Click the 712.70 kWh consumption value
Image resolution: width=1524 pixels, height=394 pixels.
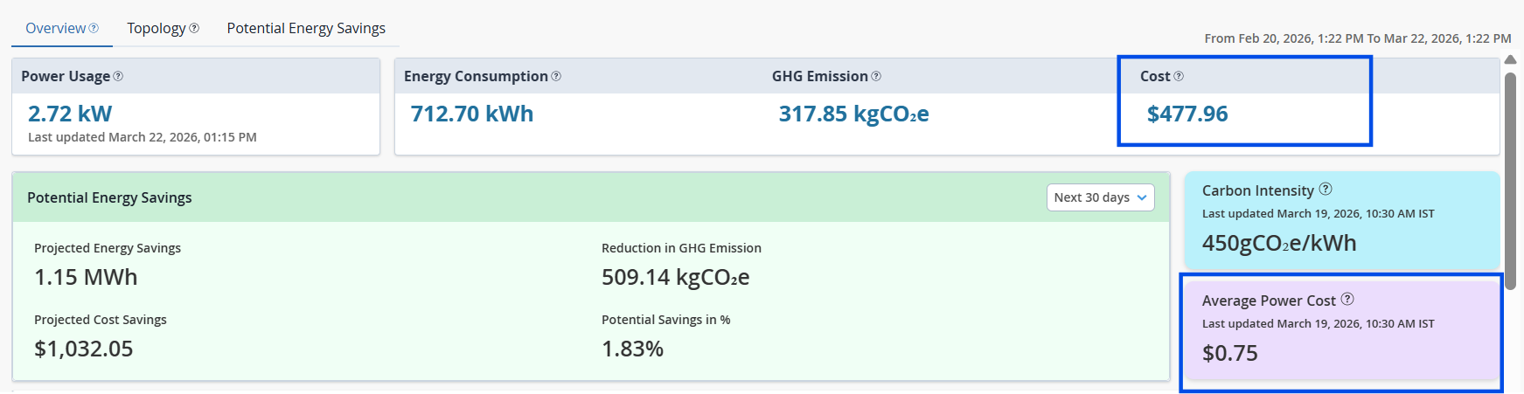pyautogui.click(x=472, y=114)
